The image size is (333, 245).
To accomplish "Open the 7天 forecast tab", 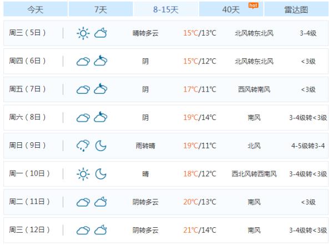I will tap(100, 9).
